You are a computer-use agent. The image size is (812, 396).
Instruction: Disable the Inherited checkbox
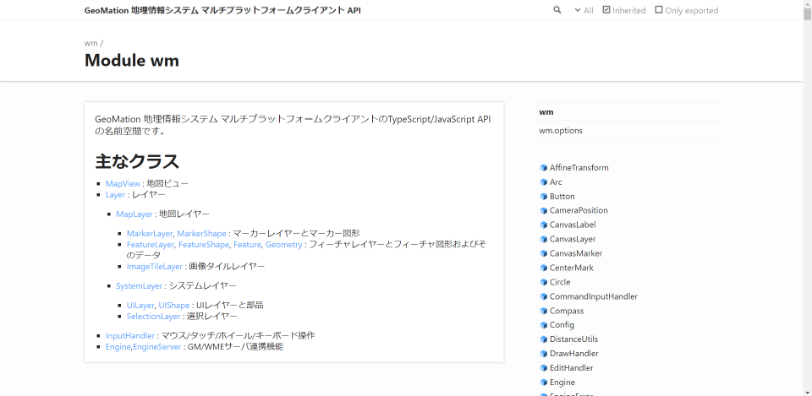tap(606, 10)
